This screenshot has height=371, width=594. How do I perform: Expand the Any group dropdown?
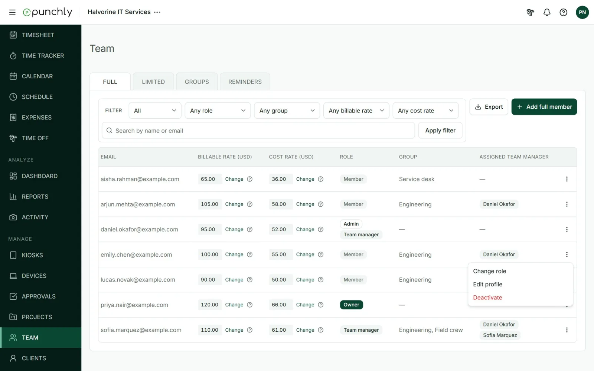[287, 111]
